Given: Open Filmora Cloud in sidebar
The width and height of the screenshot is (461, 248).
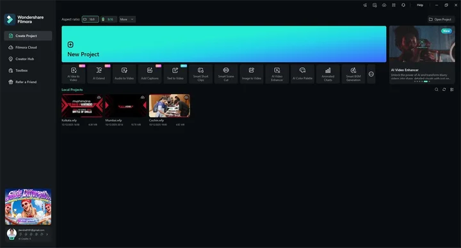Looking at the screenshot, I should tap(28, 47).
